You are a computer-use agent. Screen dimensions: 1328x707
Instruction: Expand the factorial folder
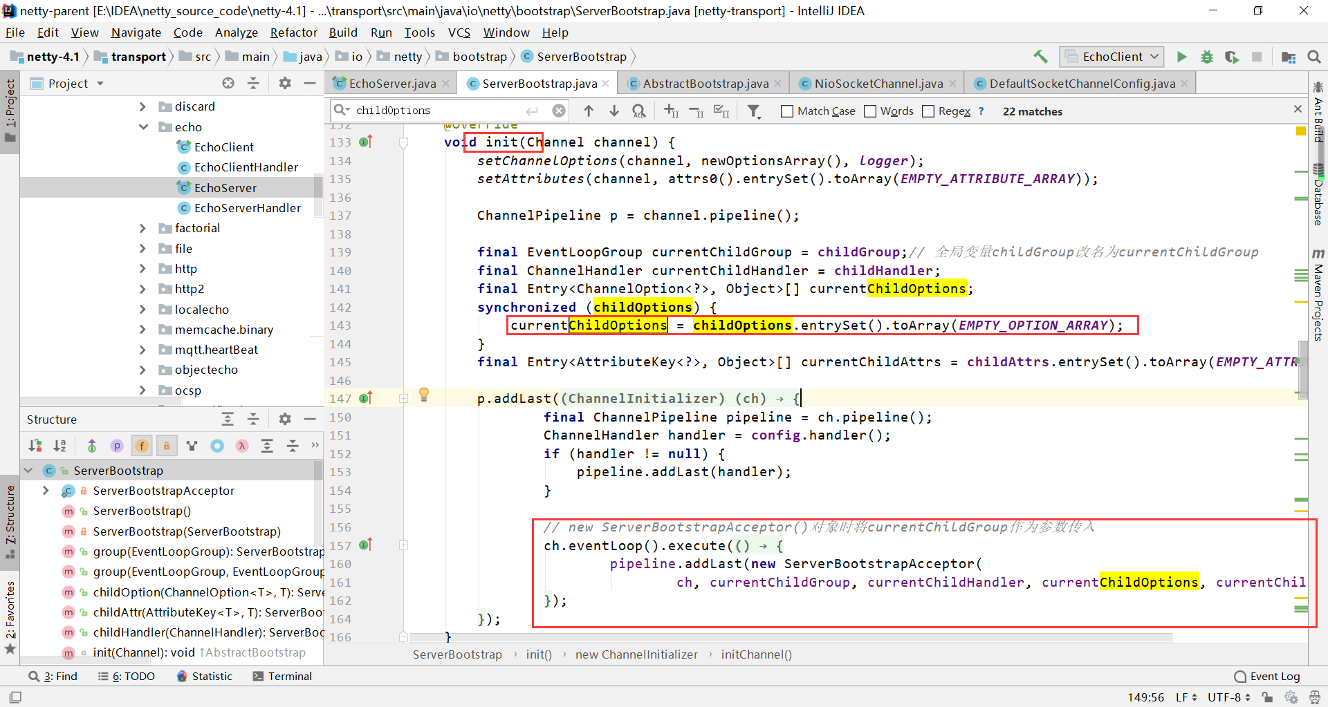[143, 228]
